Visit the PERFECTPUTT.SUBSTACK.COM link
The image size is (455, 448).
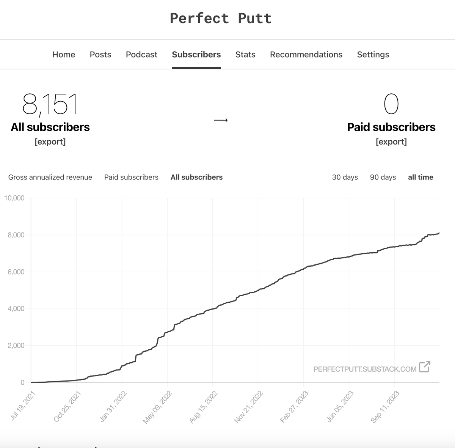pyautogui.click(x=364, y=368)
